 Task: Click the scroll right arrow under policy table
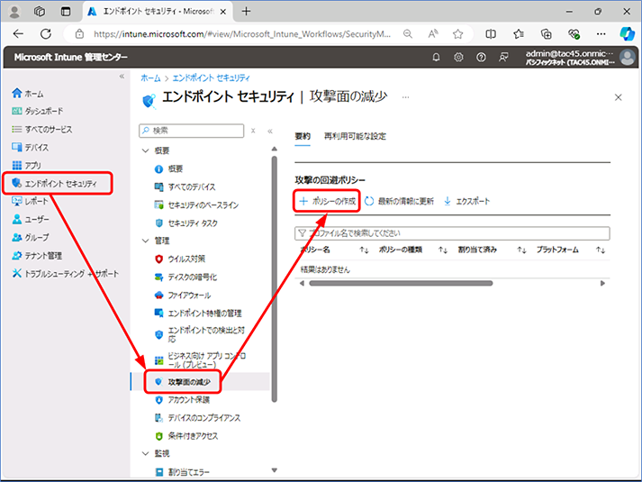[602, 284]
